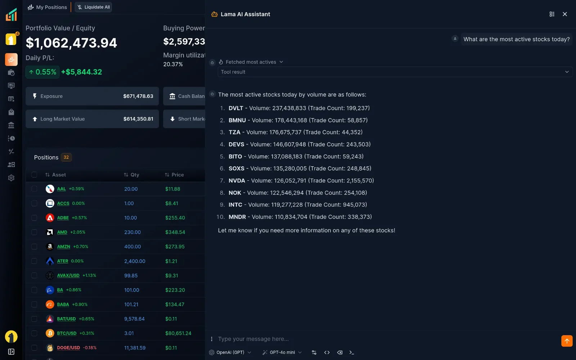576x360 pixels.
Task: Click the AAL asset logo
Action: coord(50,189)
